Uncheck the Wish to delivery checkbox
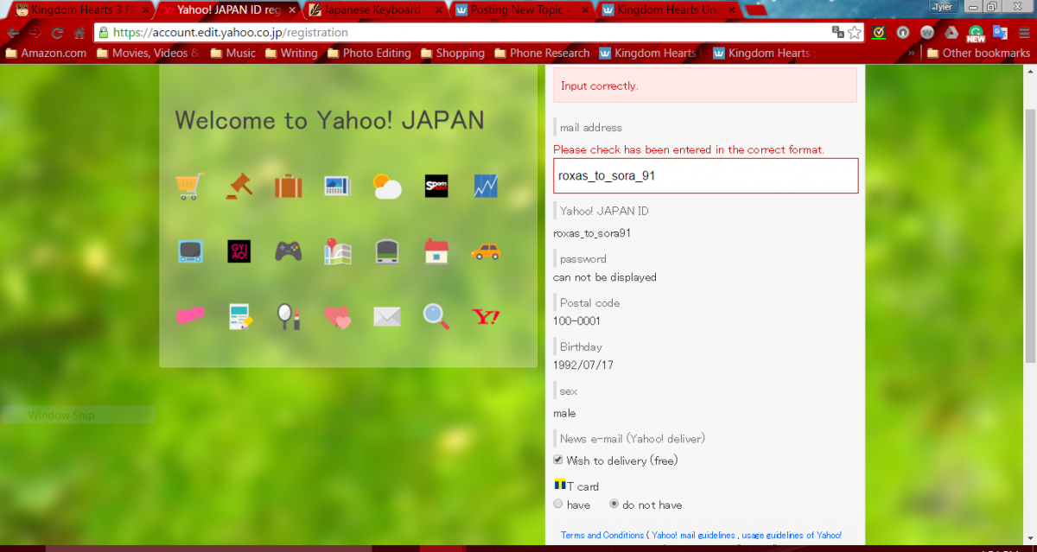The height and width of the screenshot is (552, 1037). 559,460
